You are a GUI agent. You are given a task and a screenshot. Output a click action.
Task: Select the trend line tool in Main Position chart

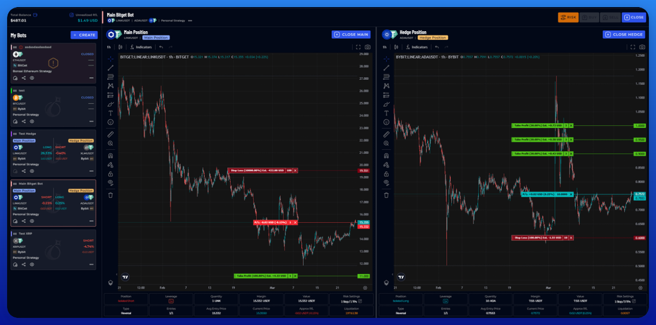point(110,68)
